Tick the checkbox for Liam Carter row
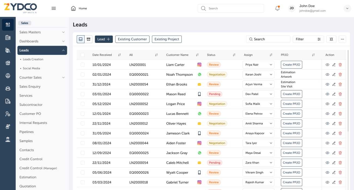Image resolution: width=354 pixels, height=190 pixels. click(x=83, y=65)
